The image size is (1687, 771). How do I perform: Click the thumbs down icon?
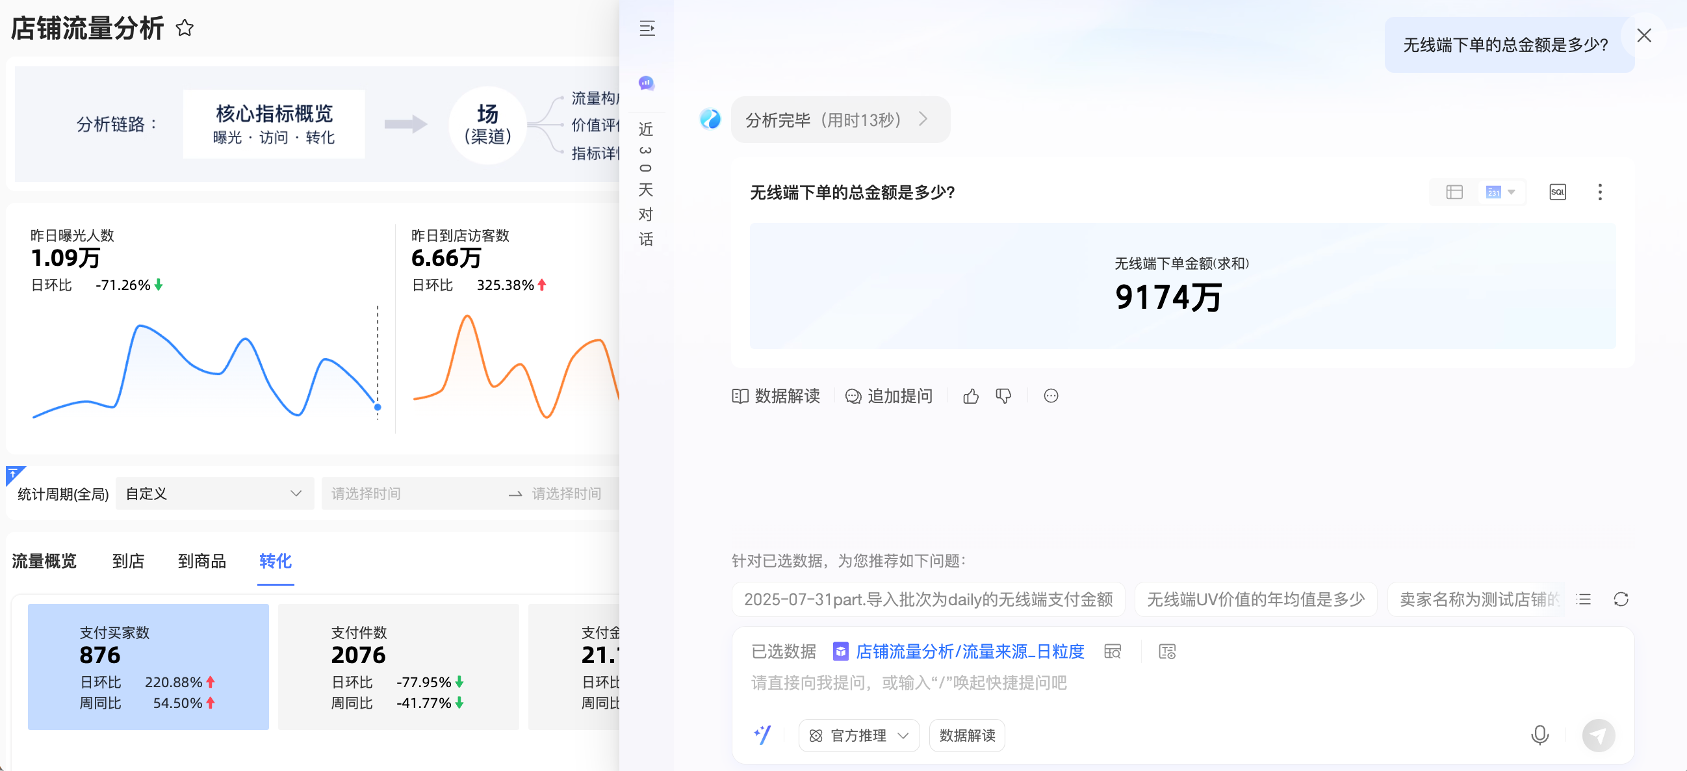point(1003,397)
